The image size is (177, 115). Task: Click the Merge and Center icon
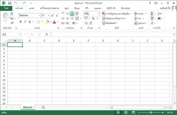[x=77, y=18]
